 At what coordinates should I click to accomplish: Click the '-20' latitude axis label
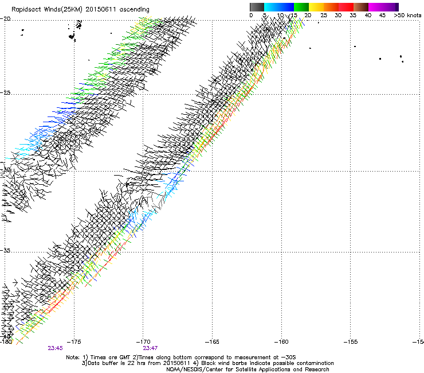pyautogui.click(x=5, y=19)
